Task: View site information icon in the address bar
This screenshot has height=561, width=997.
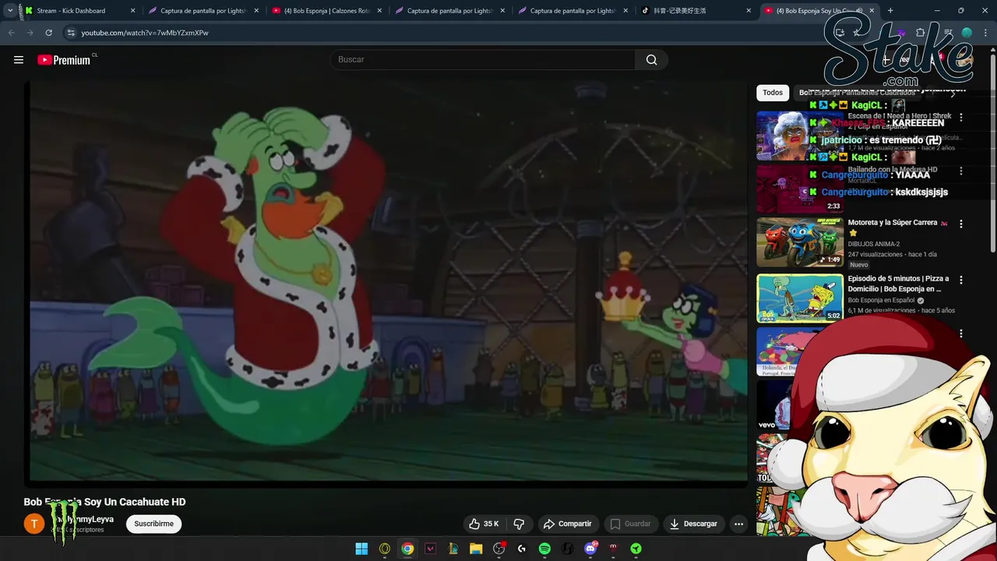Action: click(71, 33)
